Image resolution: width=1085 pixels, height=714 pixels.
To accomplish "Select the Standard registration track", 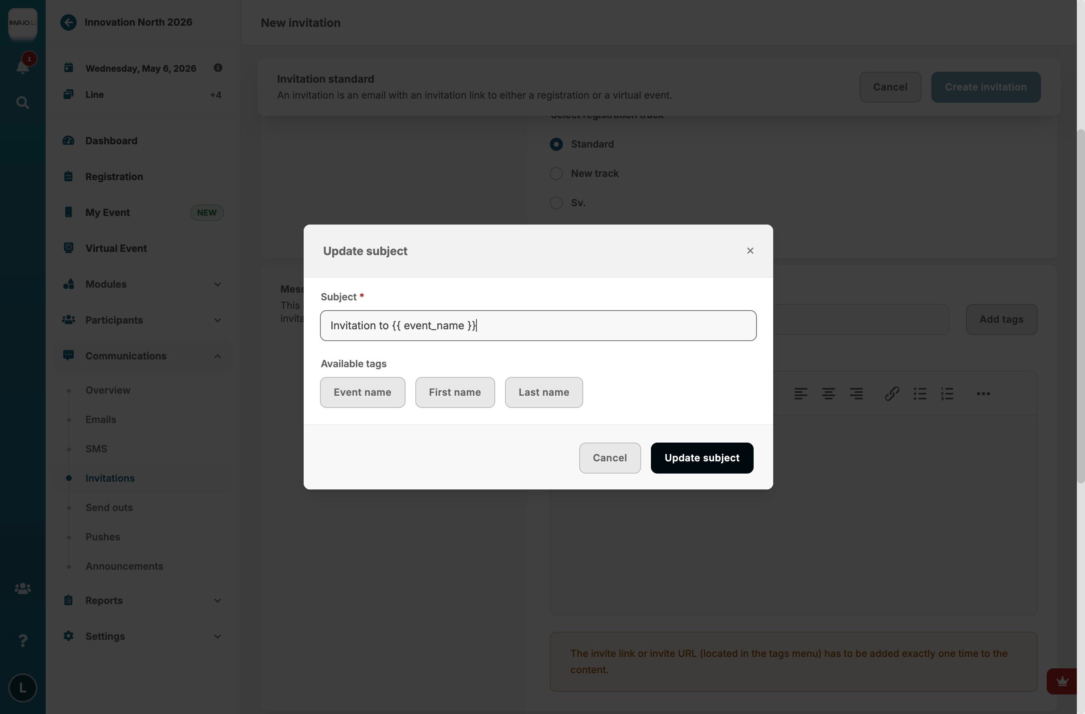I will pos(556,144).
